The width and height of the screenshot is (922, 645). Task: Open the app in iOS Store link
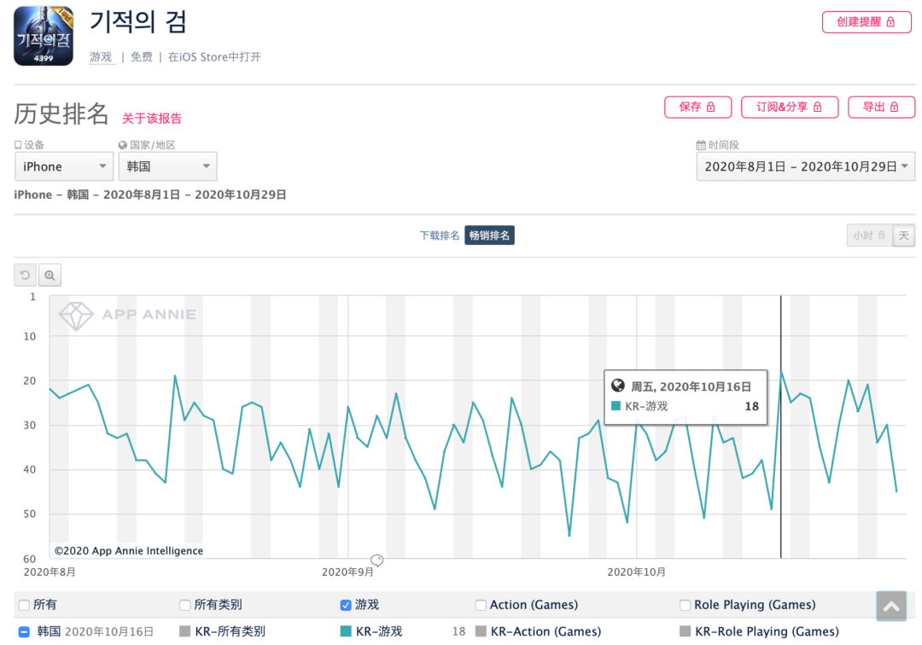(x=214, y=56)
